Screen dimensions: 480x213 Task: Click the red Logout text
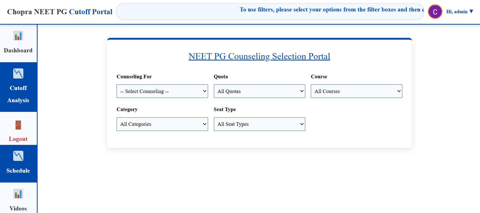click(18, 139)
